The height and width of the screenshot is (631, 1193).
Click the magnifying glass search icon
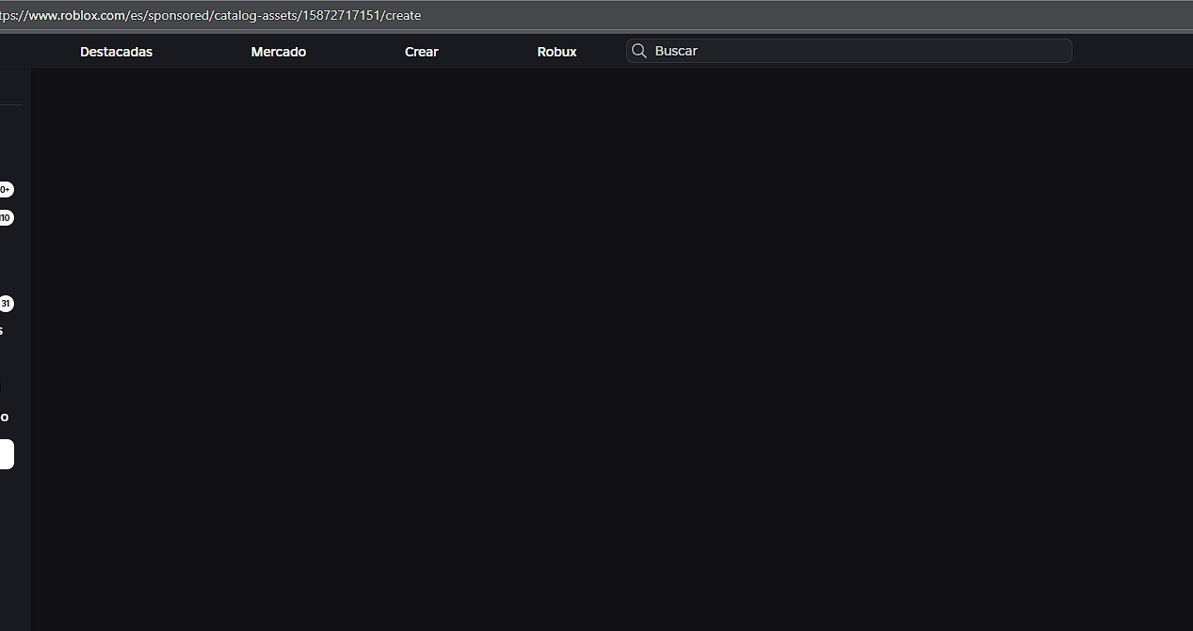(639, 51)
